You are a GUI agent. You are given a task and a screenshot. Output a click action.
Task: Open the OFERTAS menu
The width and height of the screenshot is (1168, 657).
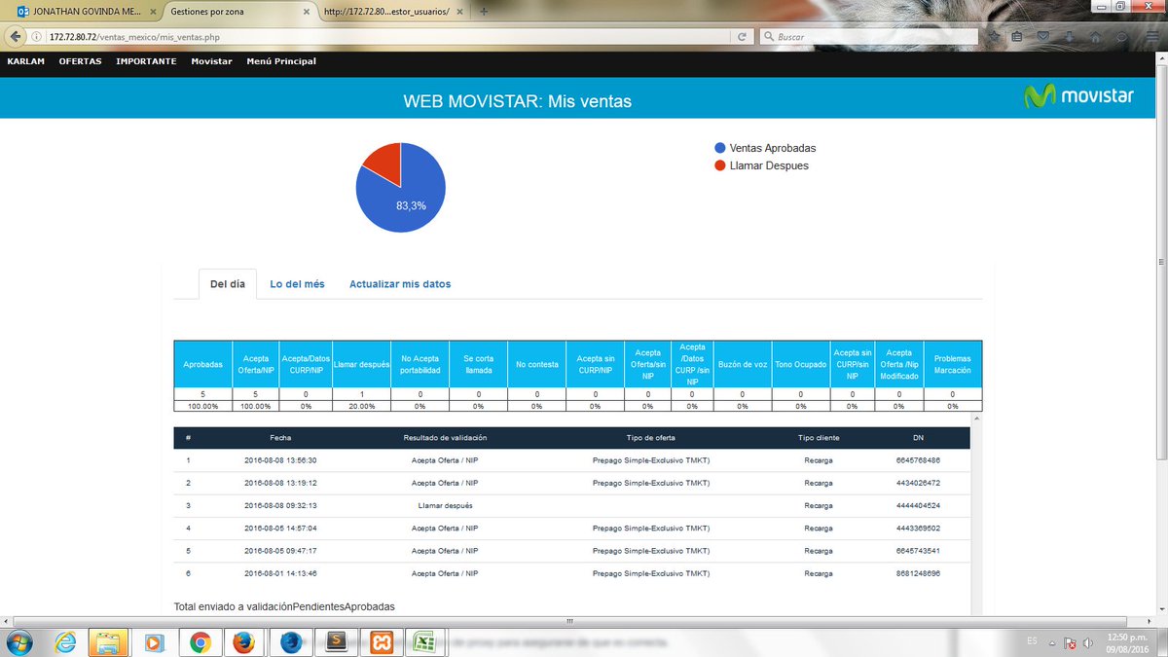click(79, 60)
